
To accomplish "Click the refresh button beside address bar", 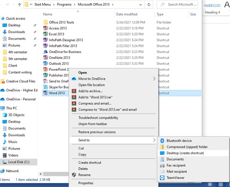I will click(148, 5).
